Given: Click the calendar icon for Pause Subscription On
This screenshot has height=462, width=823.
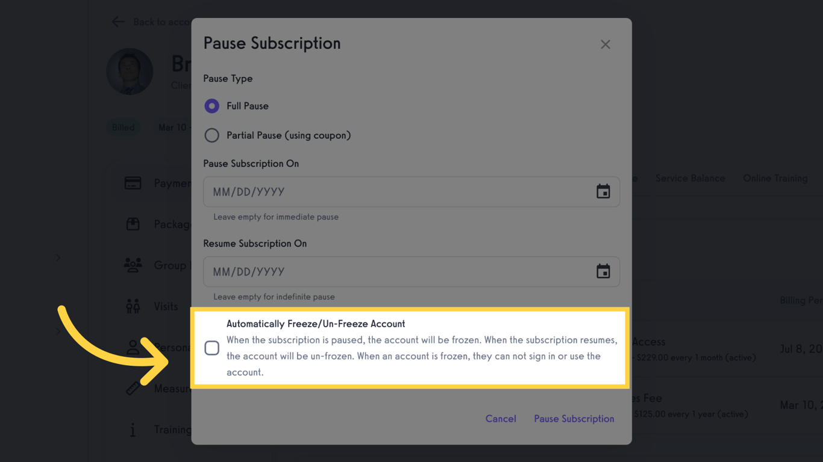Looking at the screenshot, I should click(603, 192).
